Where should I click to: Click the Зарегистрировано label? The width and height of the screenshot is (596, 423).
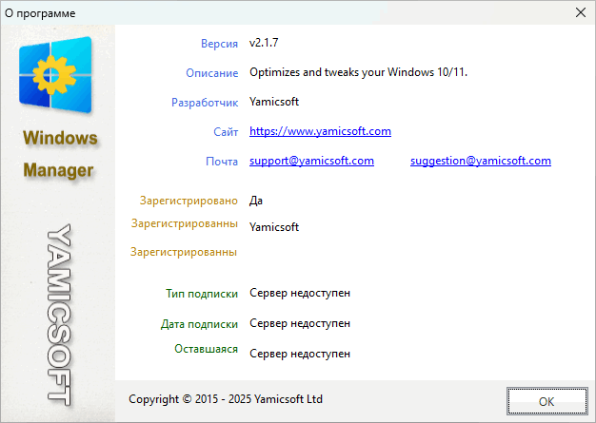pos(189,201)
